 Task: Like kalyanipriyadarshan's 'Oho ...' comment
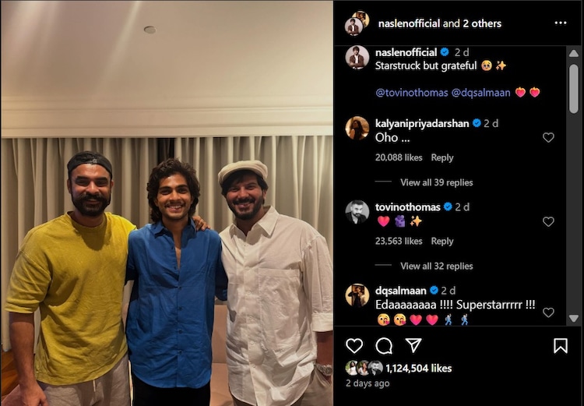click(548, 138)
